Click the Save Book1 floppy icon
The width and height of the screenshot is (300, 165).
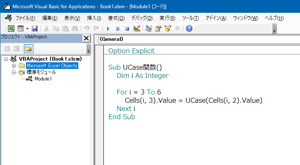pyautogui.click(x=35, y=28)
